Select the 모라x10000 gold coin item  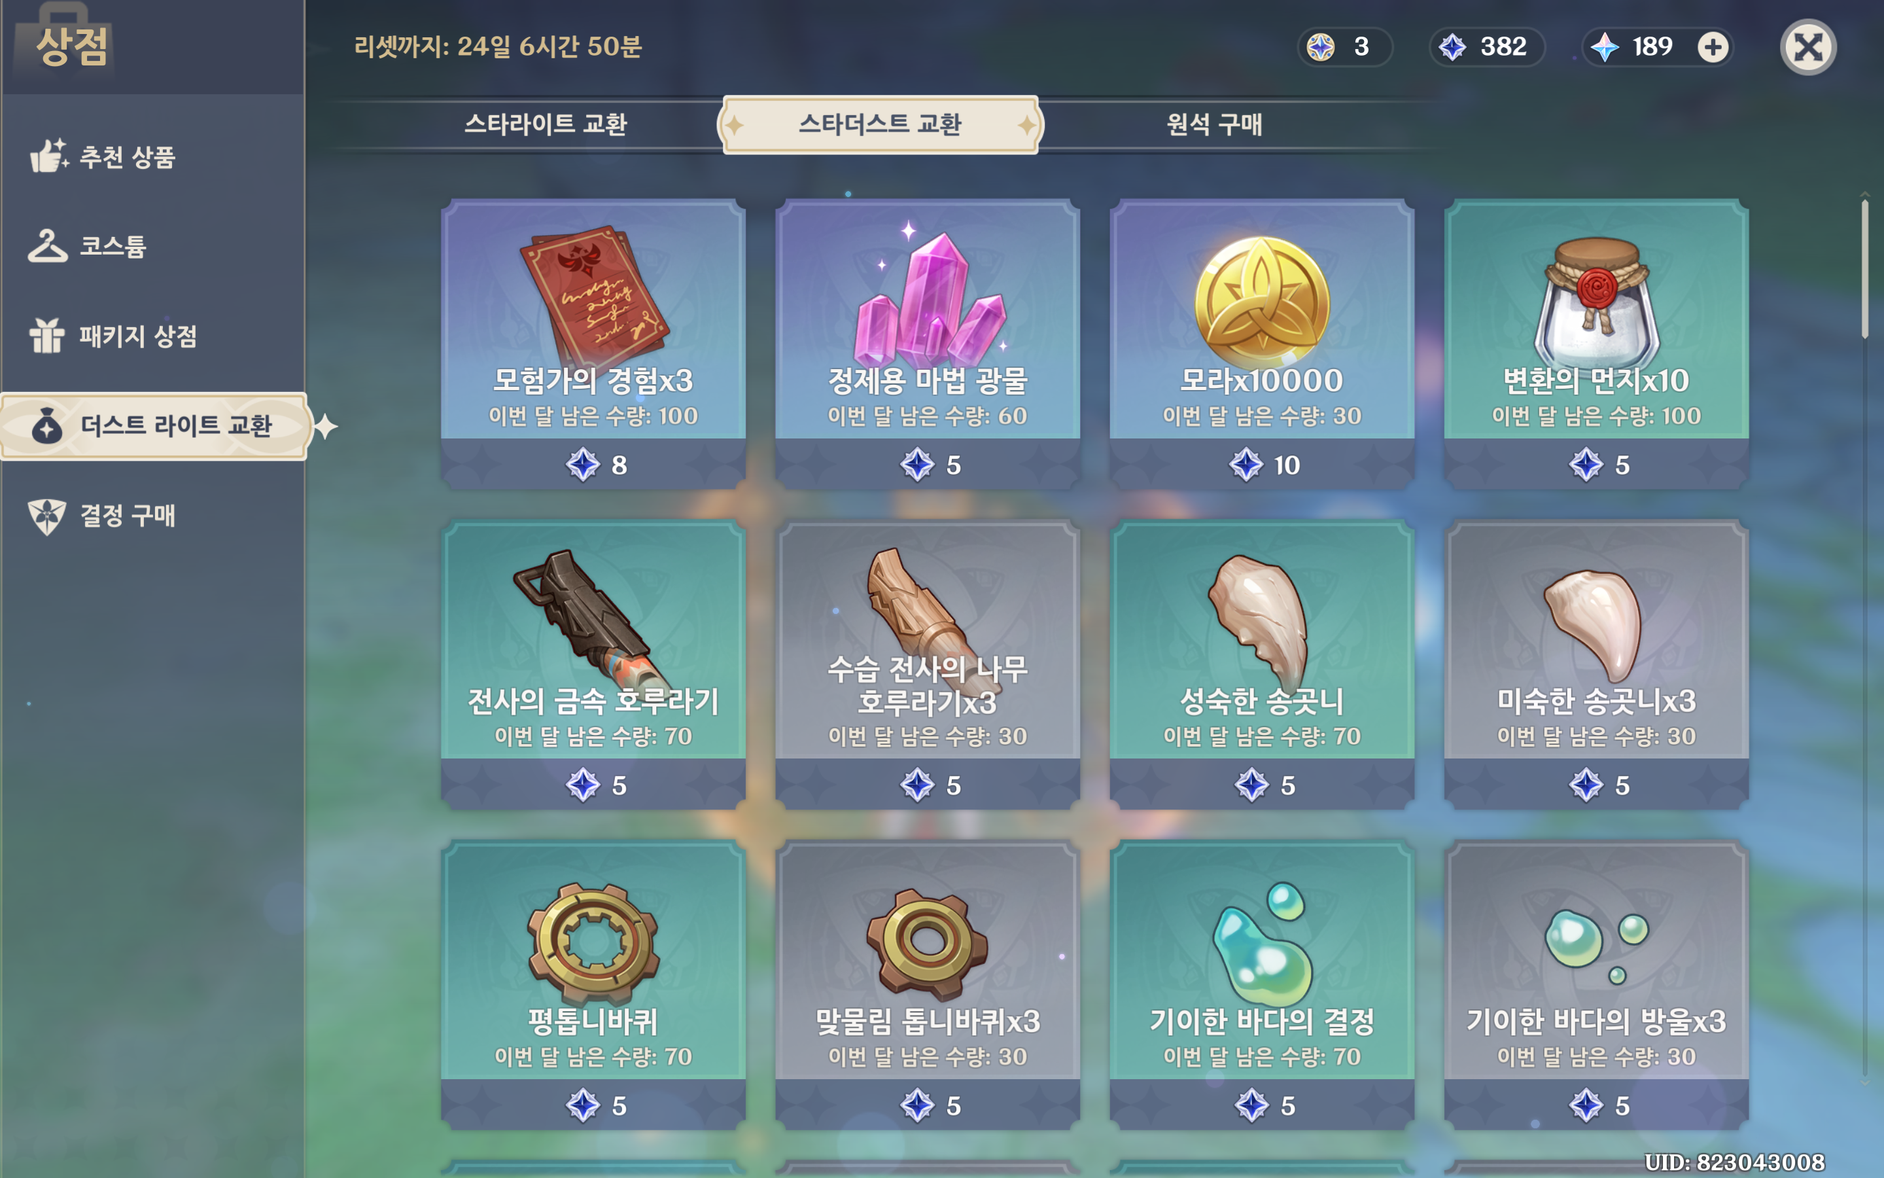(1262, 344)
